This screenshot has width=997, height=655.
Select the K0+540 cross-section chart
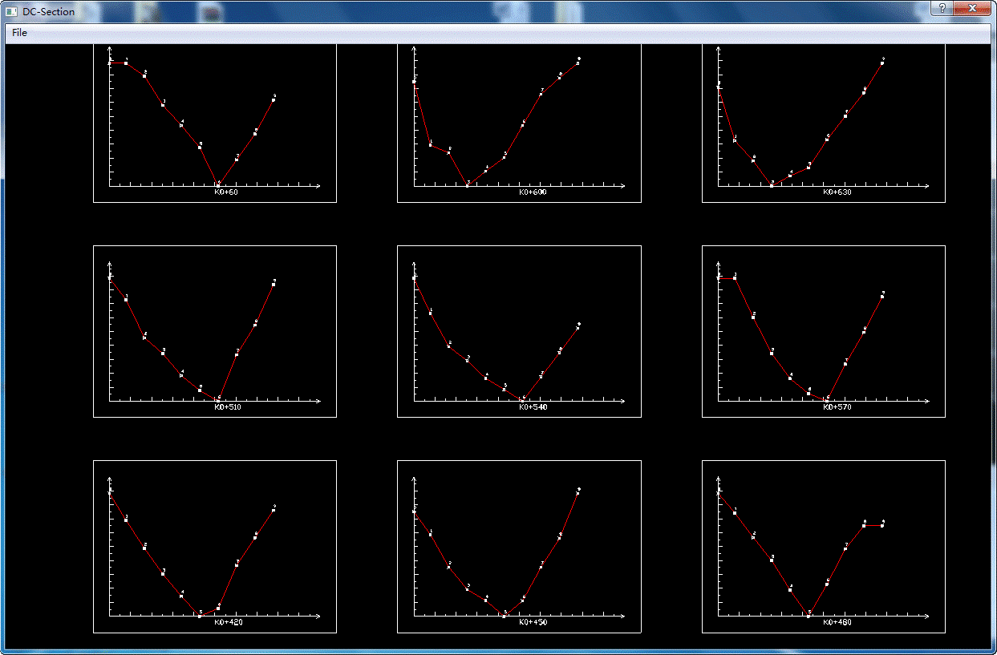click(x=519, y=331)
